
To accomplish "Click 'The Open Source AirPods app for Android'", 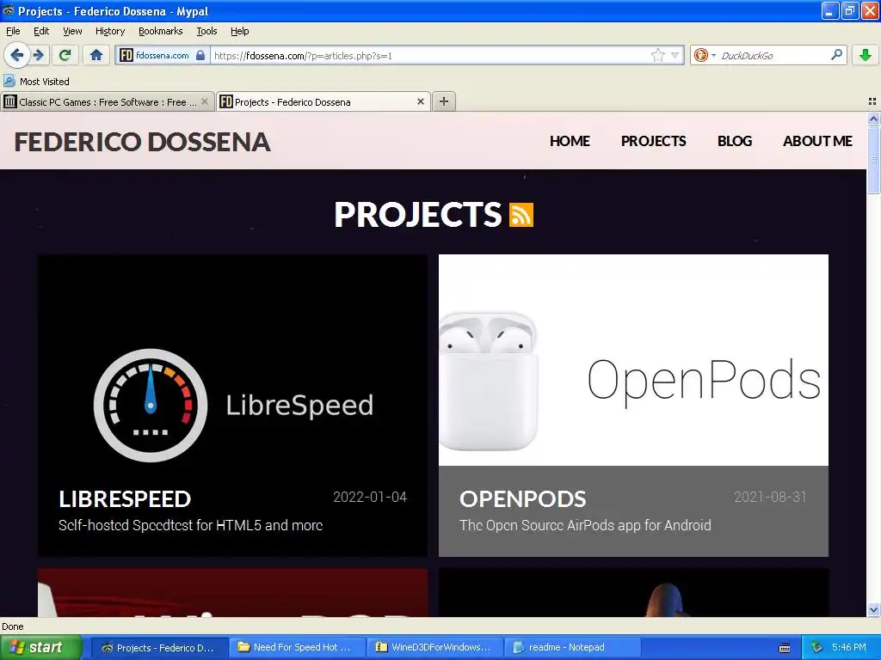I will tap(585, 525).
